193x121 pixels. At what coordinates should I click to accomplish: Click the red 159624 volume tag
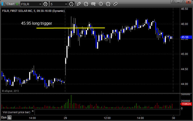point(186,104)
